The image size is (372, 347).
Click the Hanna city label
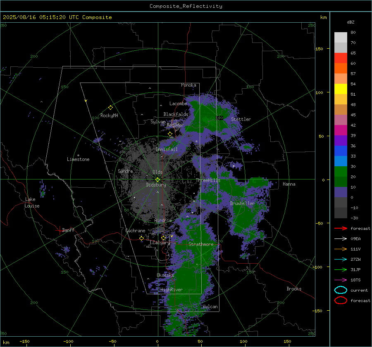[x=289, y=184]
